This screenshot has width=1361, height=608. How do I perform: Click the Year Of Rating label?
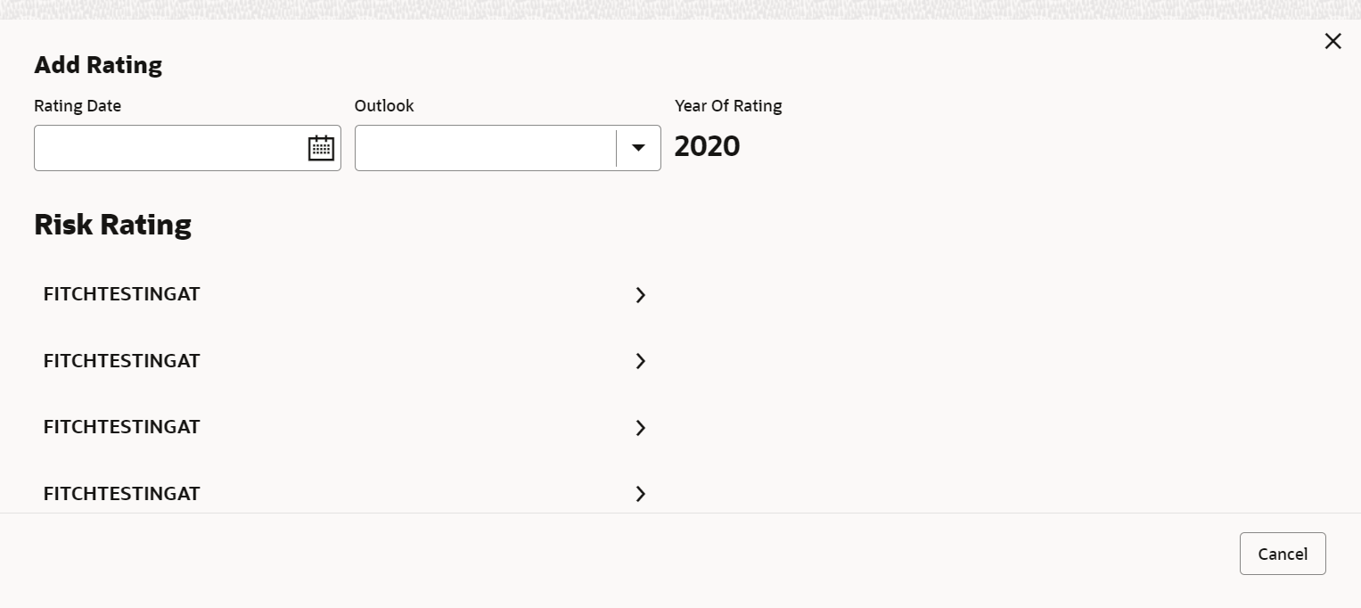pos(728,106)
